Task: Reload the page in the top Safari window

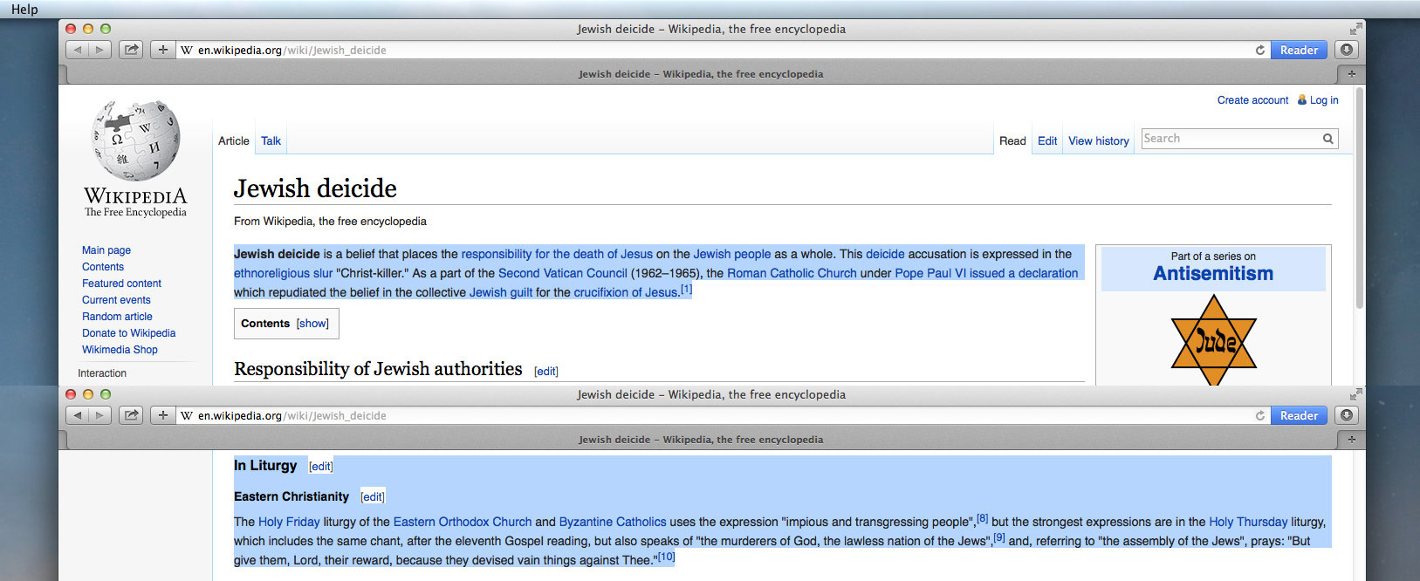Action: (x=1259, y=51)
